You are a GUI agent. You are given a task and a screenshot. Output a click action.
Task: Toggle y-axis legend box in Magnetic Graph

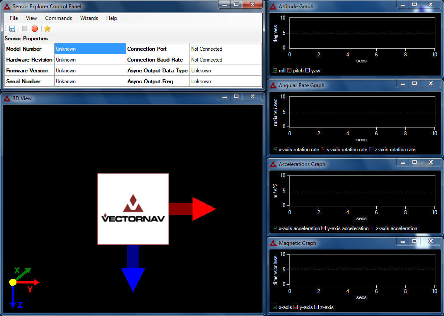[296, 307]
